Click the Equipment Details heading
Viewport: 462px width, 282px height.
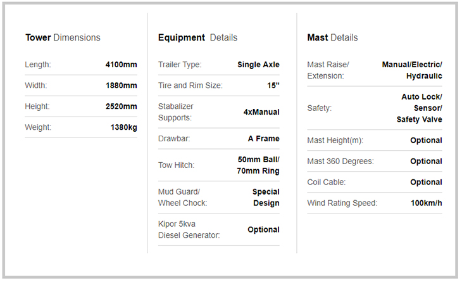point(197,37)
